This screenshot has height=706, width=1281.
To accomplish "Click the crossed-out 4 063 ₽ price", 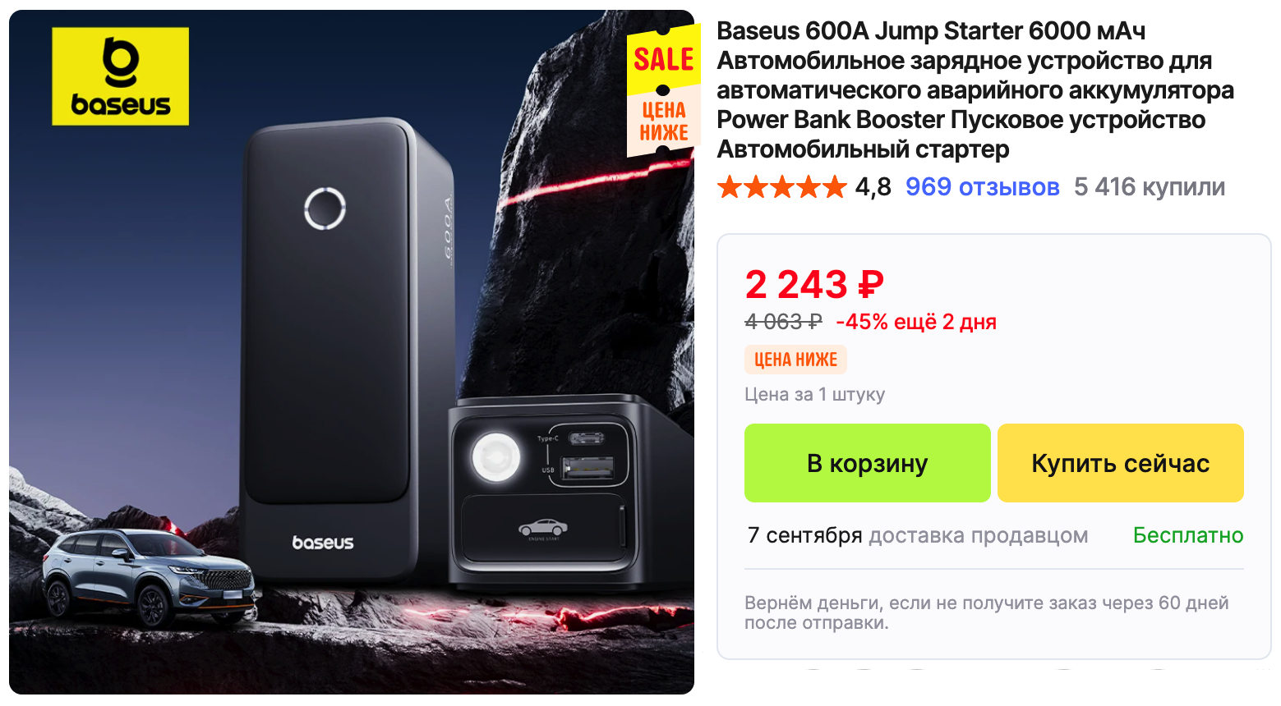I will coord(783,322).
